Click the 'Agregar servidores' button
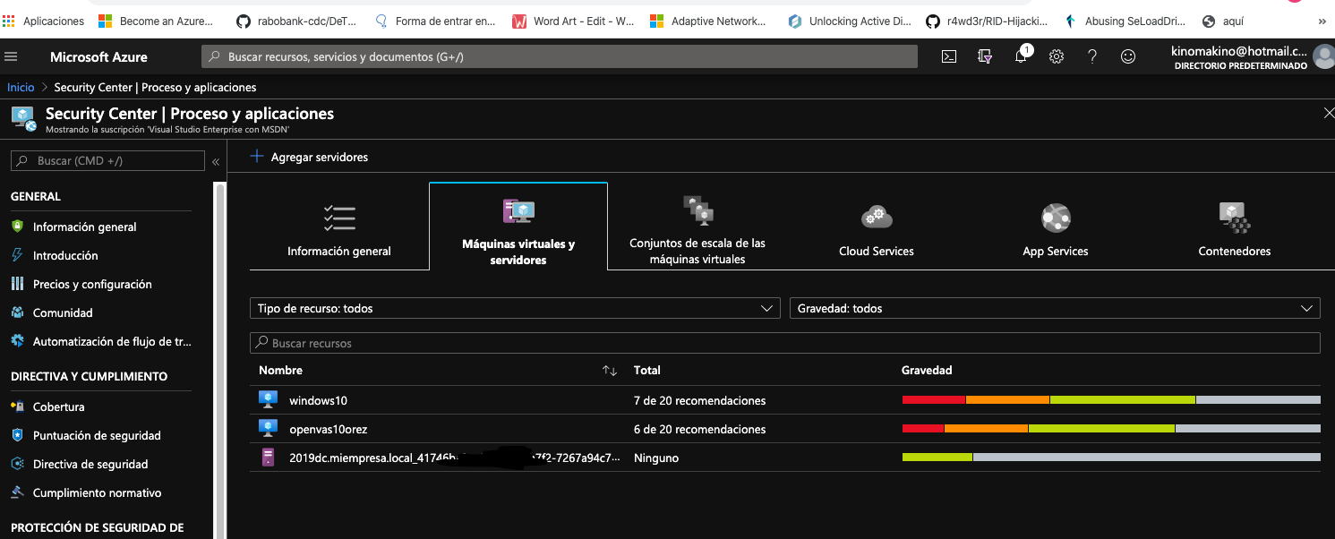The width and height of the screenshot is (1335, 539). (x=310, y=157)
